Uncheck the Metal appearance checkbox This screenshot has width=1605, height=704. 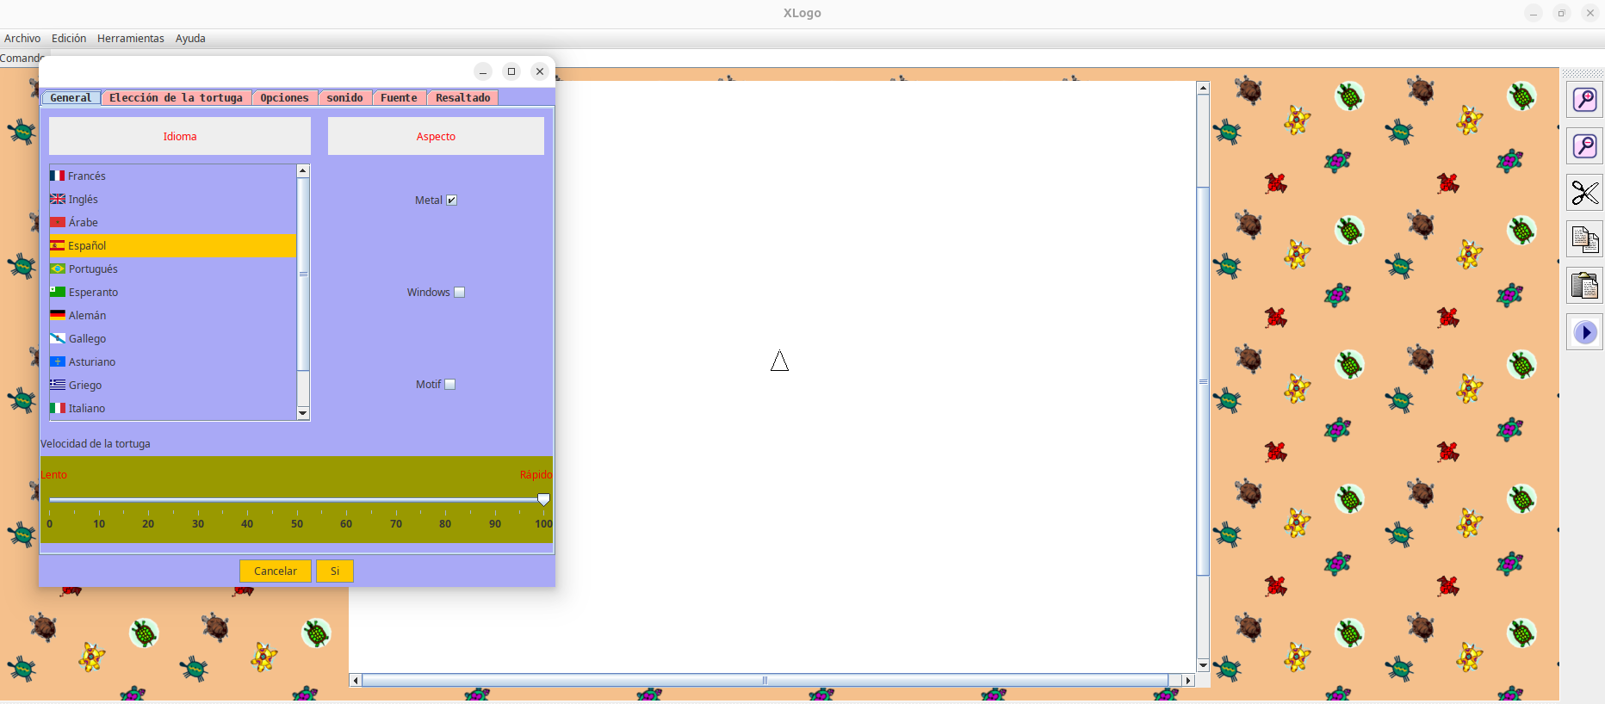452,201
